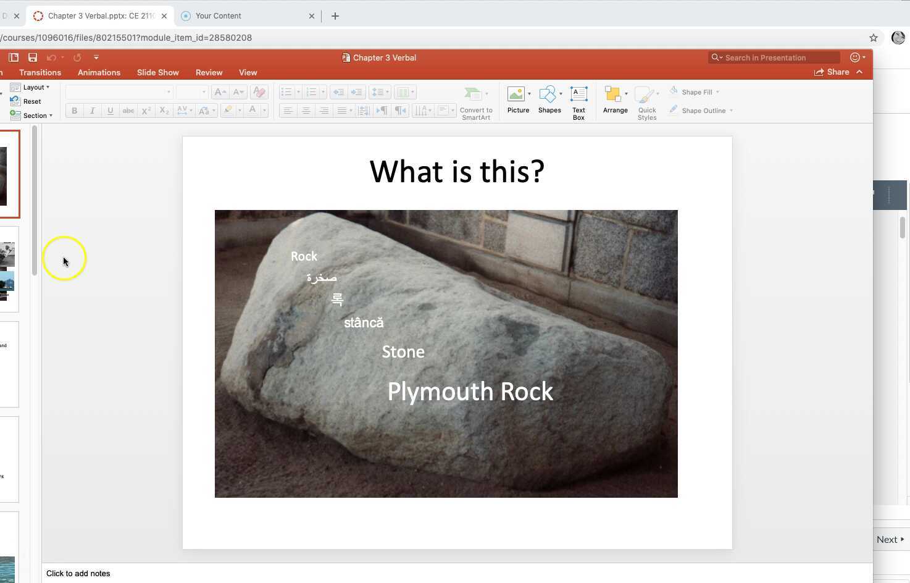Open the View ribbon tab
This screenshot has height=583, width=910.
[x=248, y=72]
